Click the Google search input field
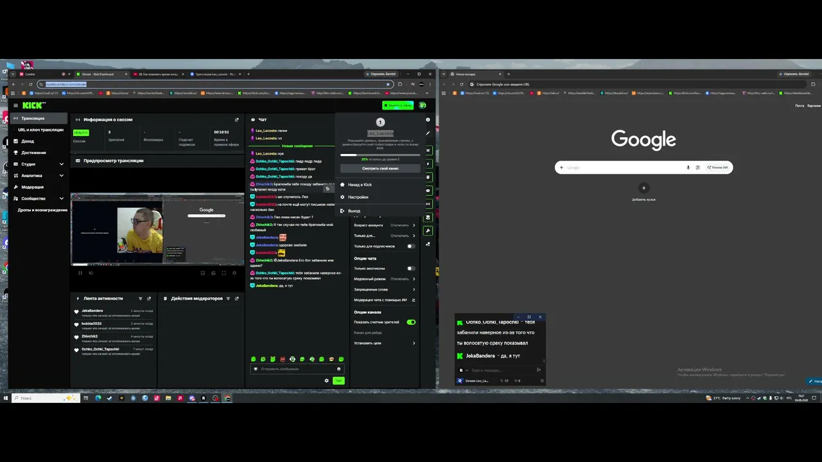Screen dimensions: 822x462 pyautogui.click(x=643, y=167)
